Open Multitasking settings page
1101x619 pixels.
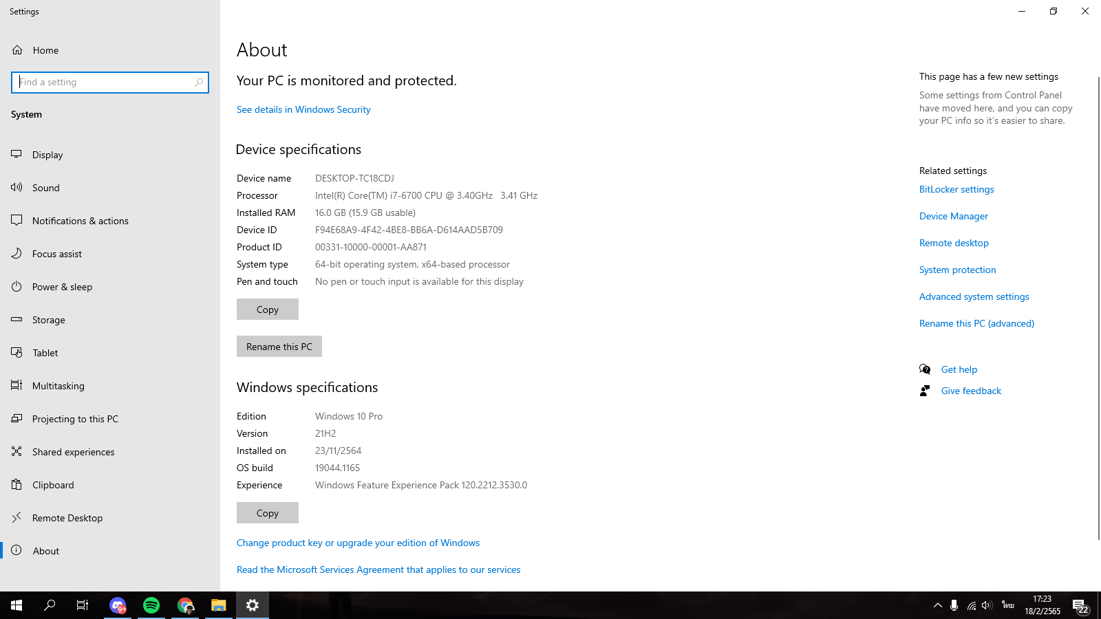click(110, 386)
